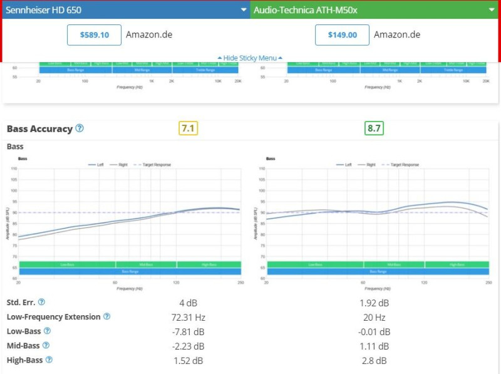The width and height of the screenshot is (501, 374).
Task: Click the -0.01 dB Low-Bass value
Action: pos(374,332)
